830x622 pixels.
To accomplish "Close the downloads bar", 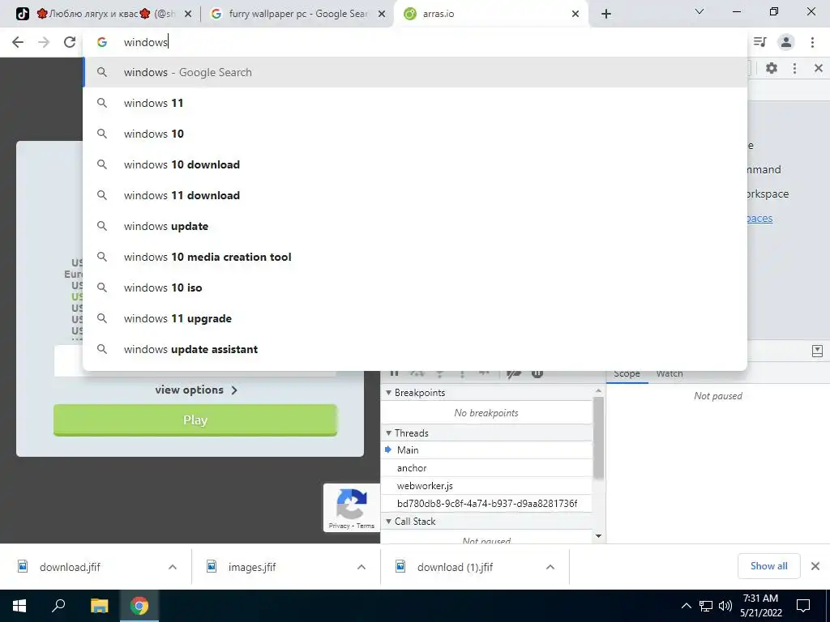I will point(815,566).
